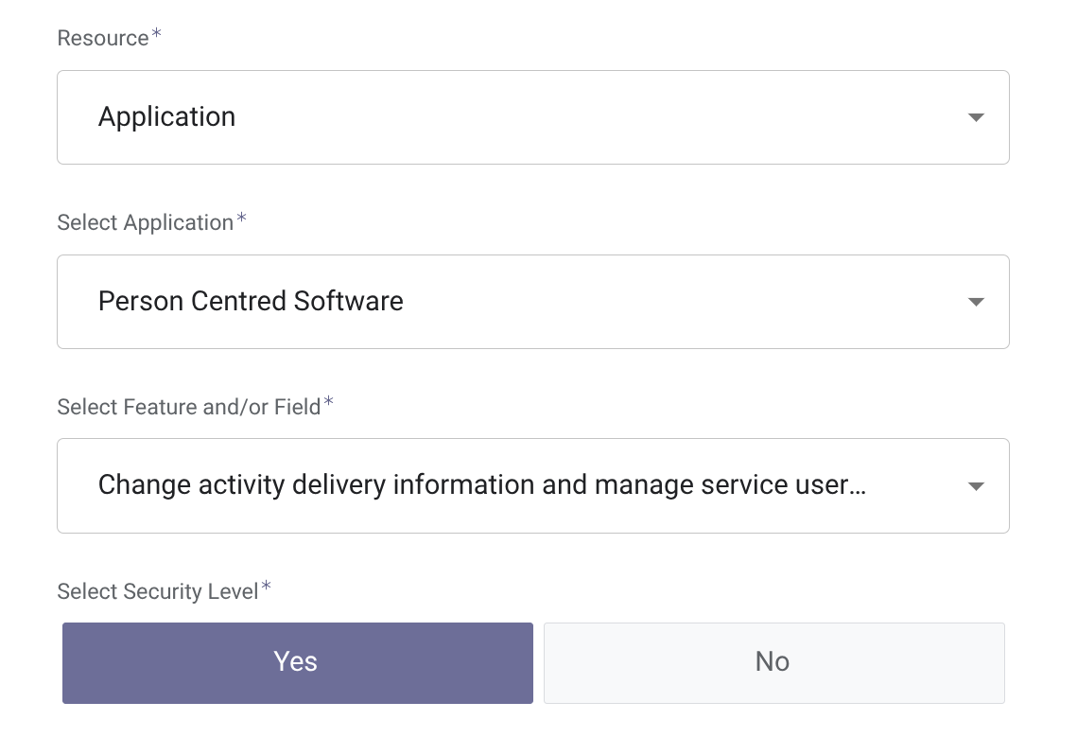Image resolution: width=1077 pixels, height=737 pixels.
Task: Click the "Select Application" field label
Action: pos(145,222)
